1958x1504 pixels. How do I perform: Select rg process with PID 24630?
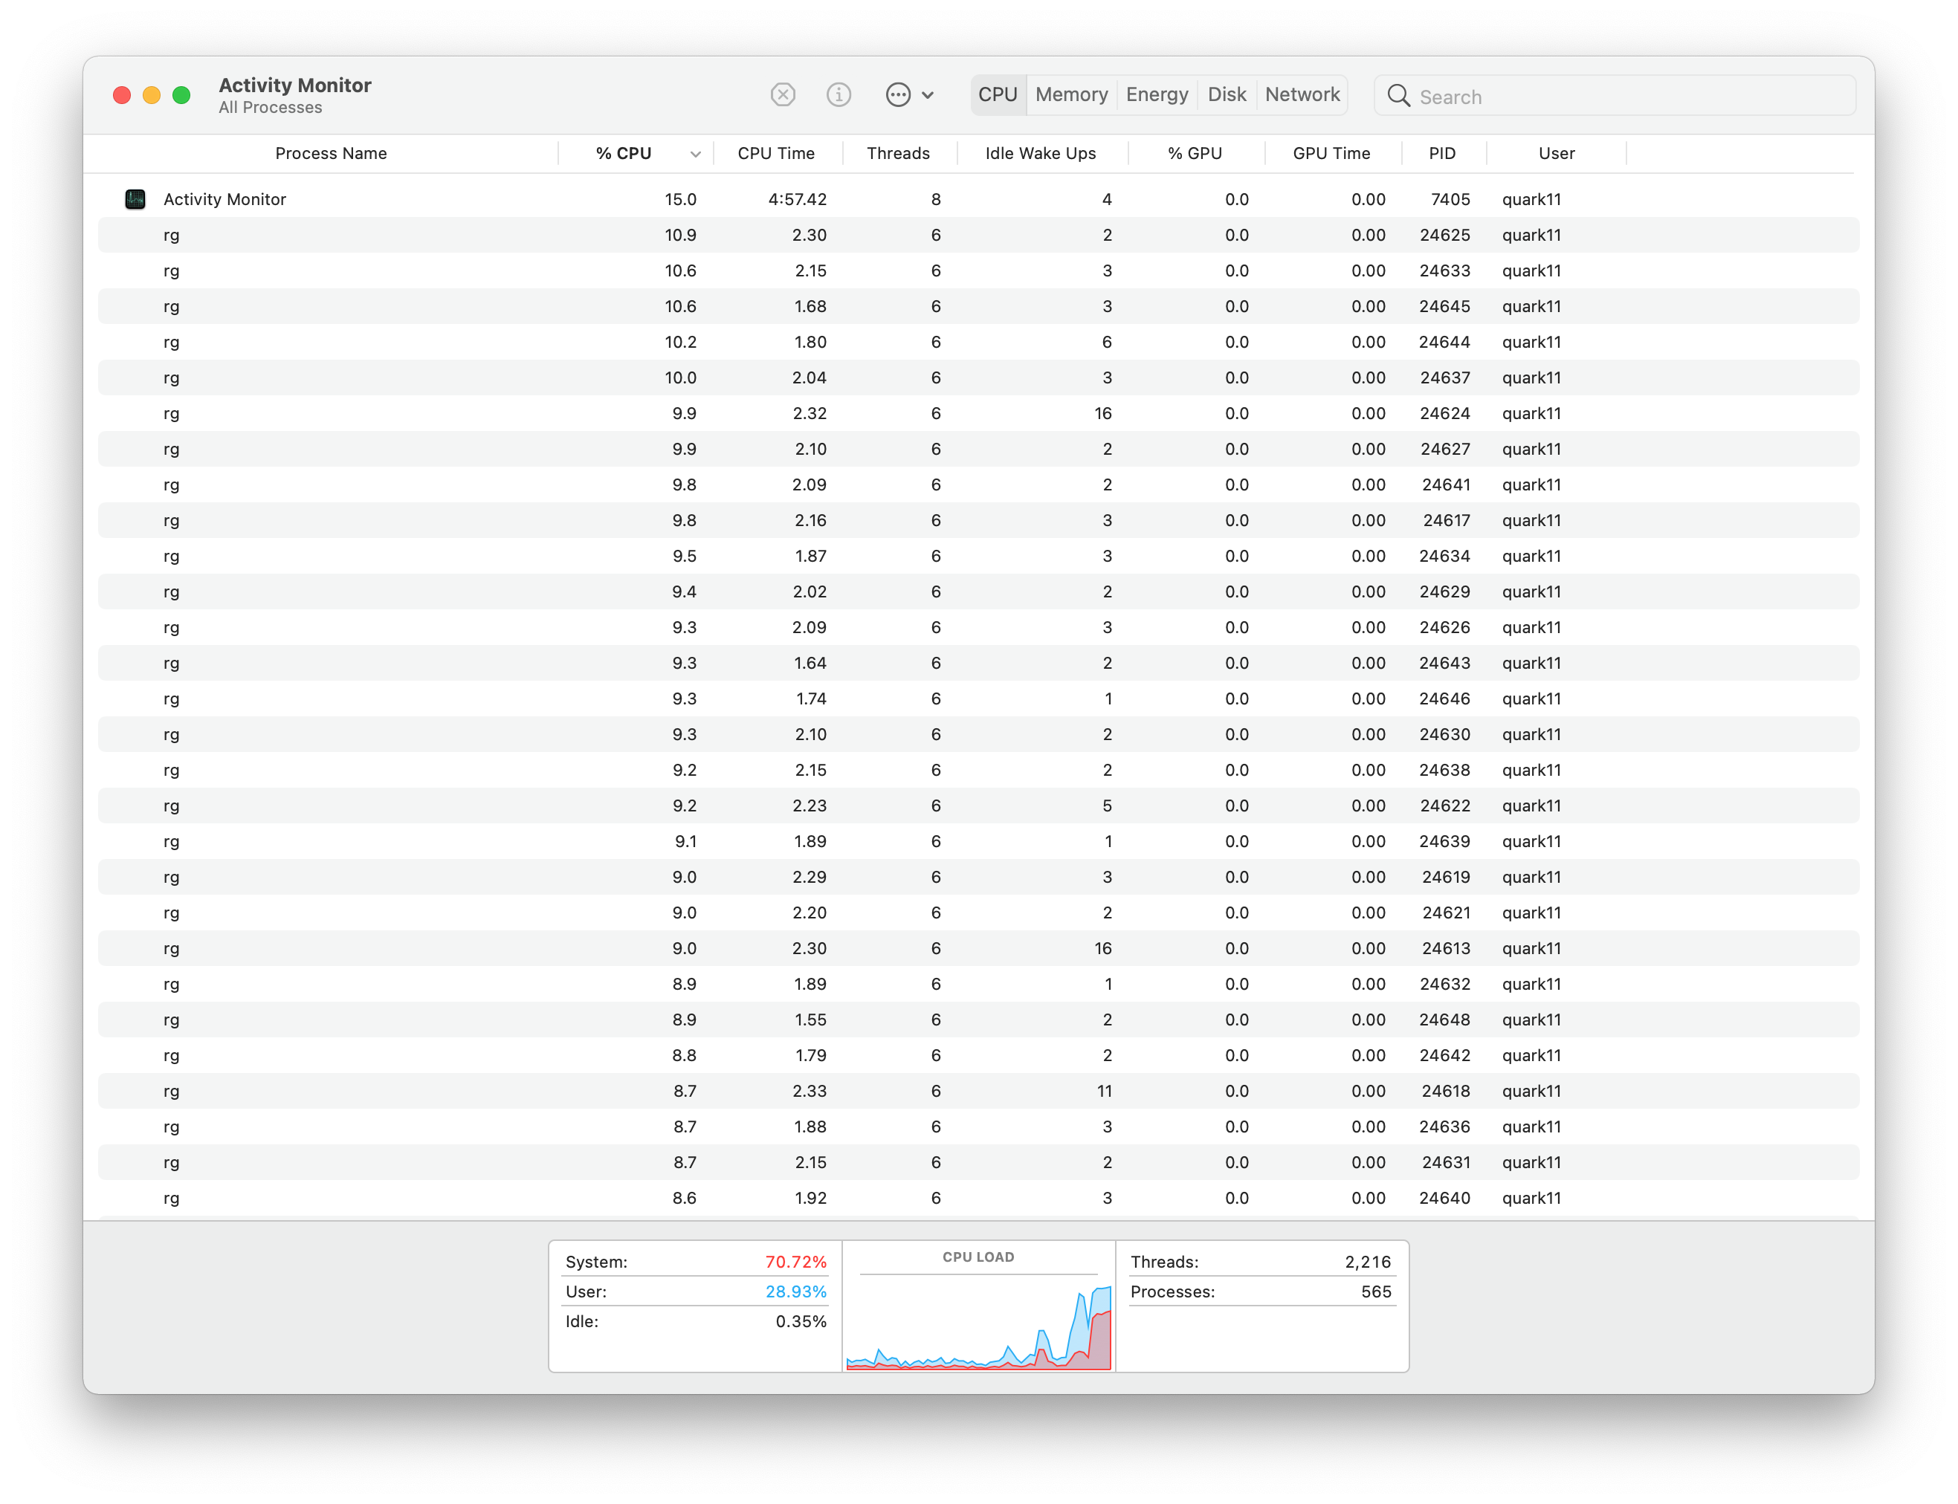click(978, 734)
